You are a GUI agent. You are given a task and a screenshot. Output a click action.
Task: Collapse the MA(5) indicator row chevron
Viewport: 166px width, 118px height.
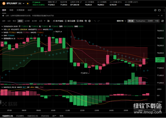click(x=2, y=33)
